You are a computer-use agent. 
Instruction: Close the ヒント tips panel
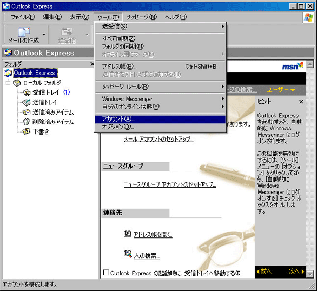301,102
